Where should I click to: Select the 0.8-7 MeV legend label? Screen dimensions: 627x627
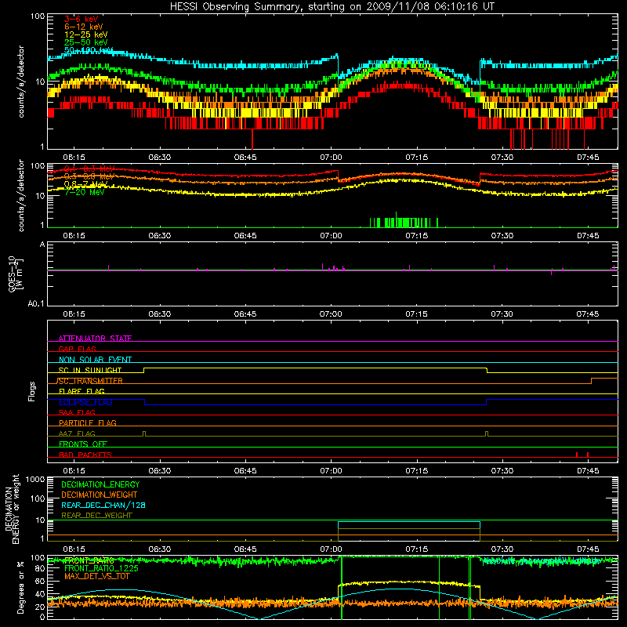pos(86,184)
